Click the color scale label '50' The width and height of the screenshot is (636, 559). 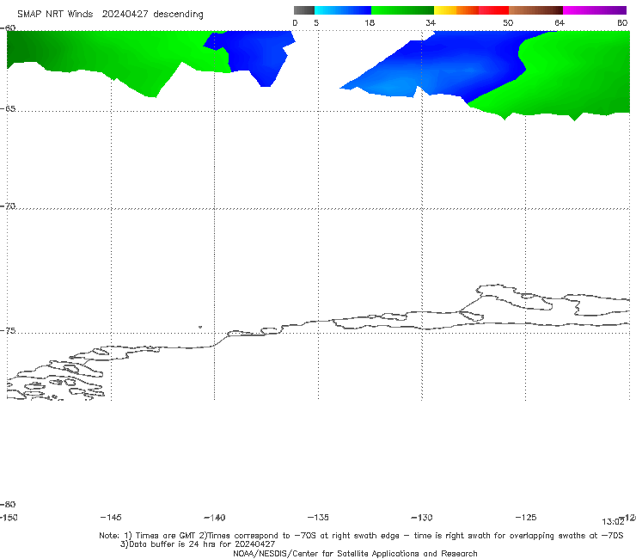(x=508, y=22)
